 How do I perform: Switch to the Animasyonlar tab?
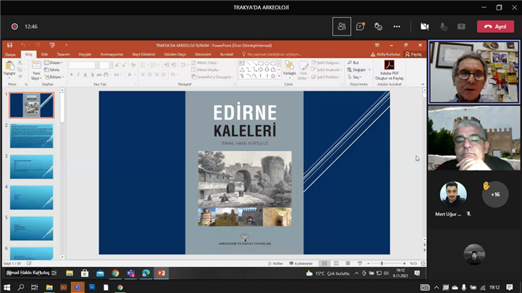112,54
